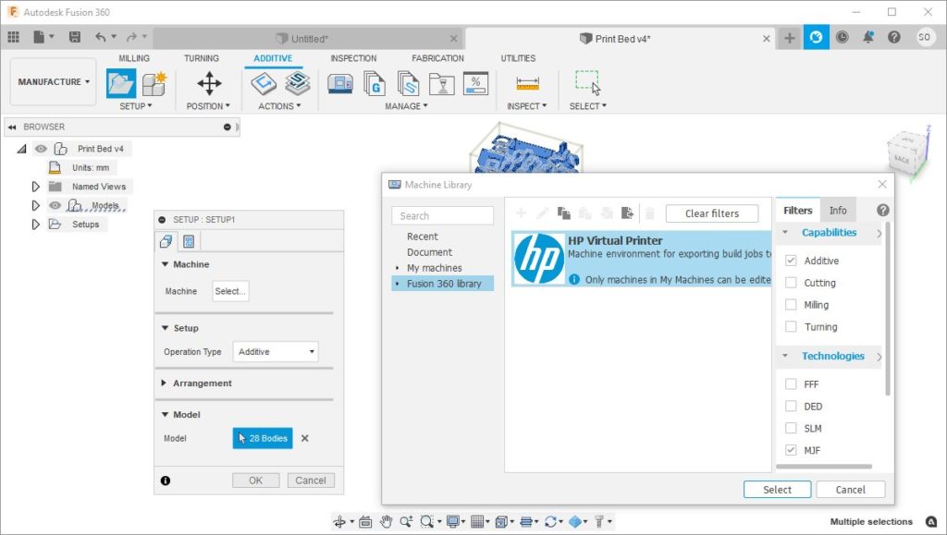Click the Save icon in the top toolbar
This screenshot has height=535, width=947.
tap(72, 37)
